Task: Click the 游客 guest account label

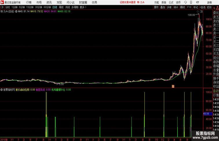Action: [x=209, y=2]
